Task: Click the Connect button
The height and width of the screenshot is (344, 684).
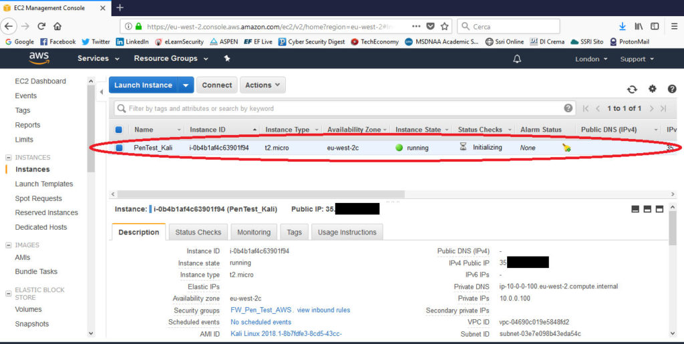Action: (x=217, y=85)
